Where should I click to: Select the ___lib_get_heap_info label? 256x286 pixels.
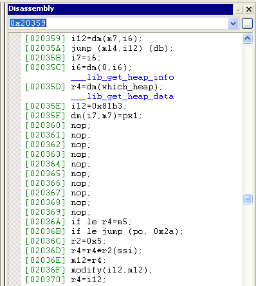click(122, 77)
